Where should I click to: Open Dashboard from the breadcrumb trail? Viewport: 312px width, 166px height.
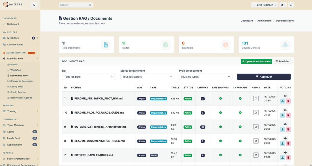(246, 20)
